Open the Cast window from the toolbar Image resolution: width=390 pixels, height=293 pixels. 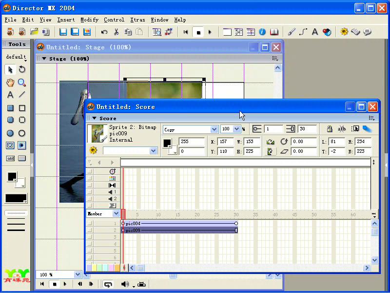point(239,32)
